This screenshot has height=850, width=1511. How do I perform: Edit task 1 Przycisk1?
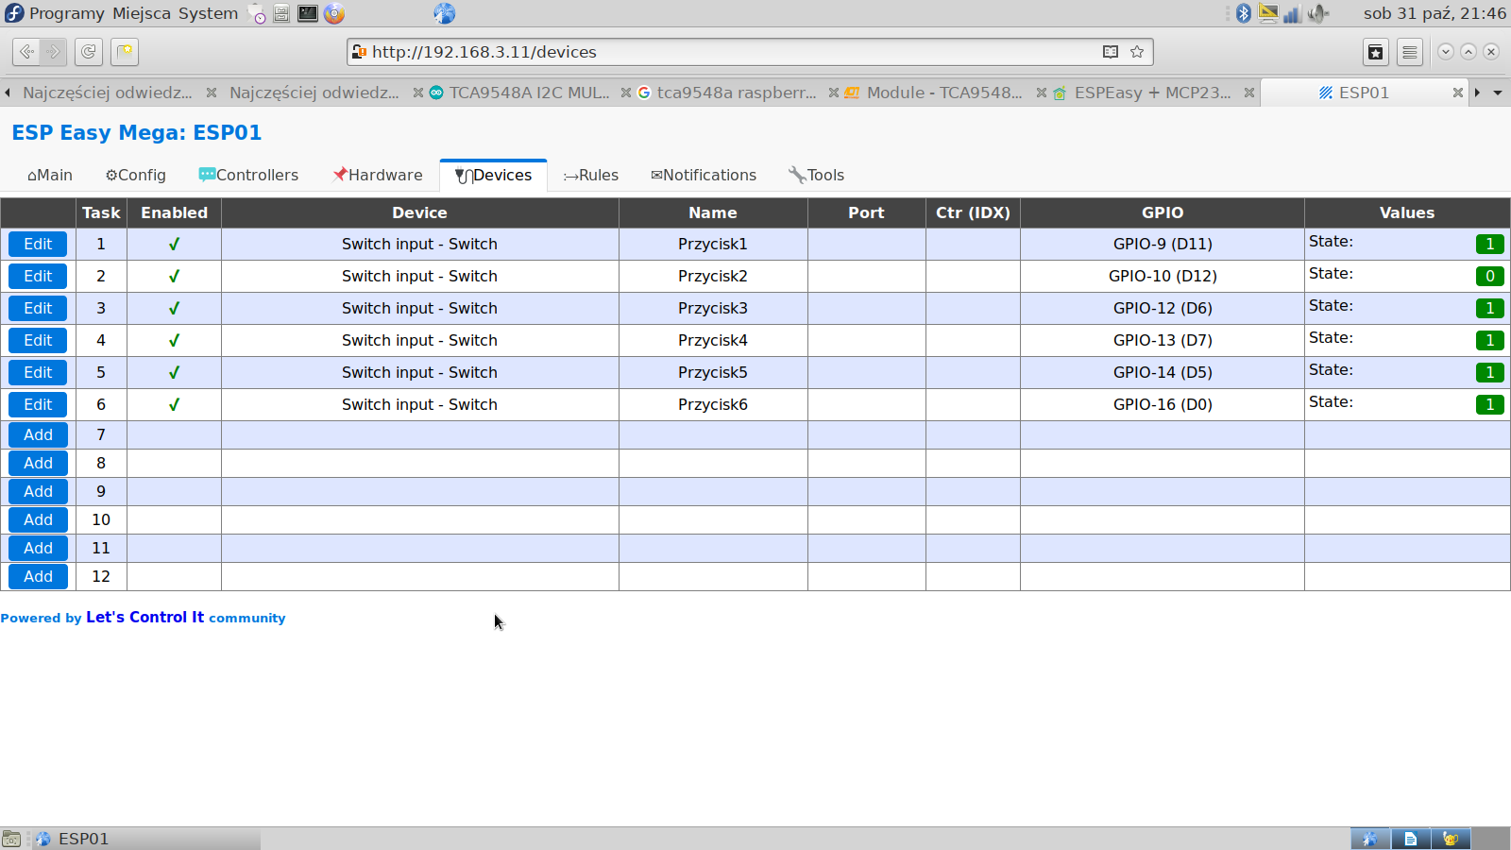tap(38, 244)
